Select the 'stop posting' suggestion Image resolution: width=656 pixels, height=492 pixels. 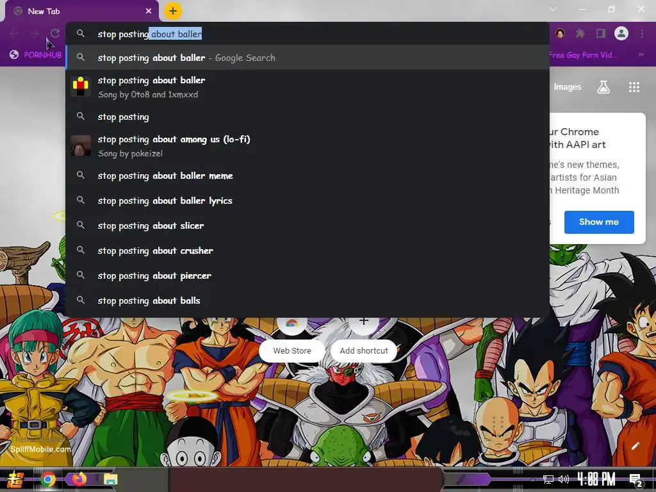pos(307,117)
